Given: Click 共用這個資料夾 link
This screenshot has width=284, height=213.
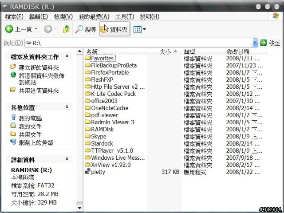Looking at the screenshot, I should tap(39, 91).
